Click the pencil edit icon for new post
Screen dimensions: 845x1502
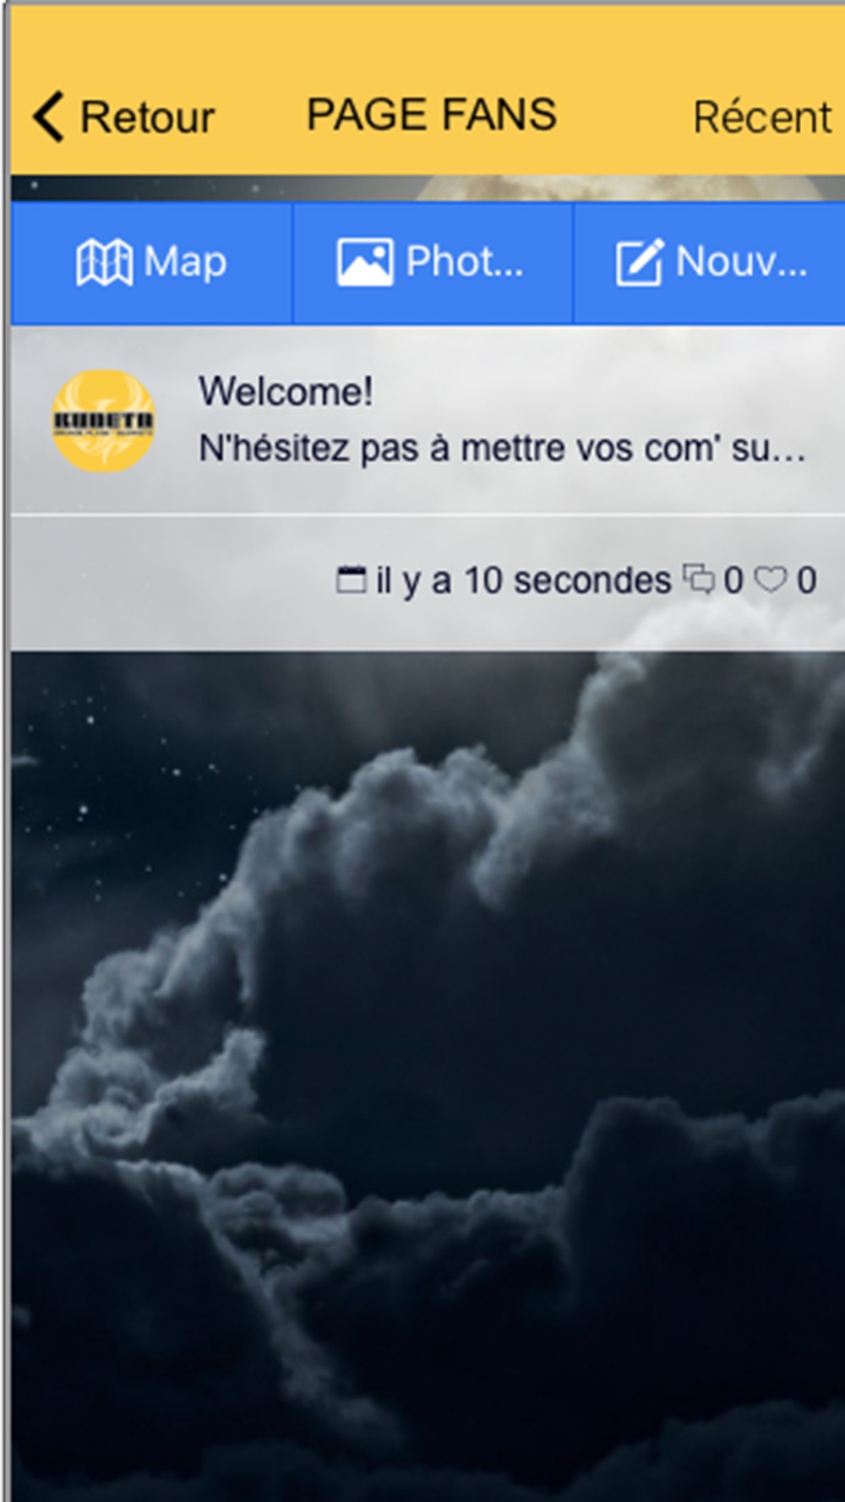639,262
